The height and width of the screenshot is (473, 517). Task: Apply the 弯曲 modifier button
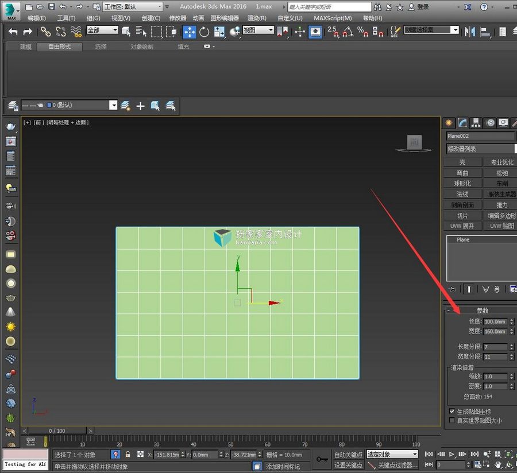[462, 173]
